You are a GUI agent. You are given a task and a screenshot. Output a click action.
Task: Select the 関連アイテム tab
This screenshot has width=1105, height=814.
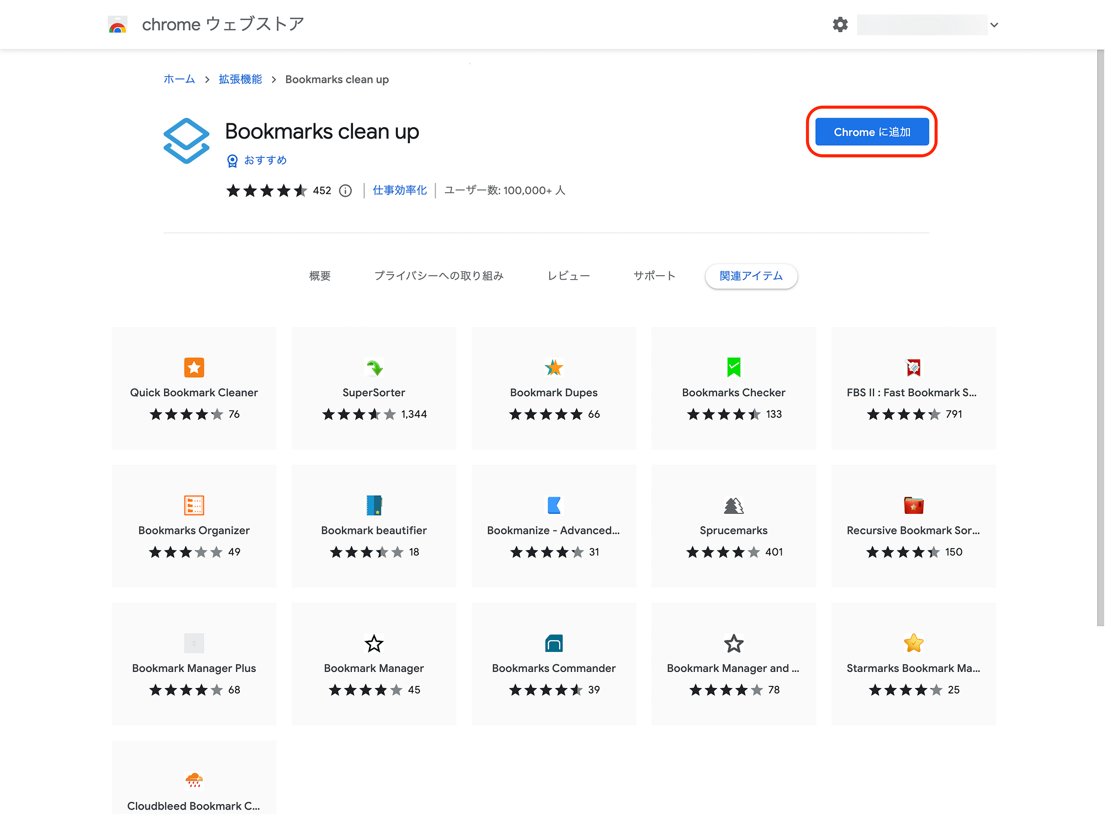751,276
